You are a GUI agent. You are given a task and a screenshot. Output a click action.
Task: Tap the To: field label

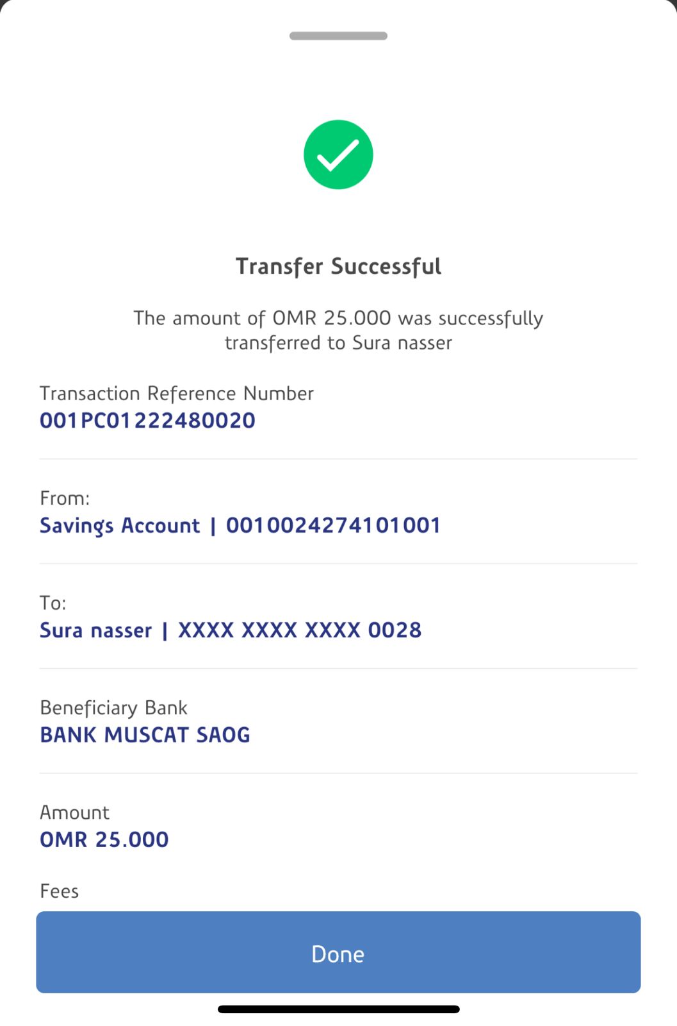coord(53,603)
